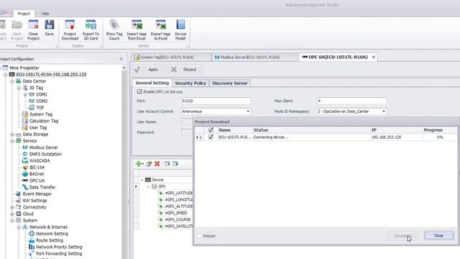Open the Help ribbon tab

pyautogui.click(x=45, y=14)
